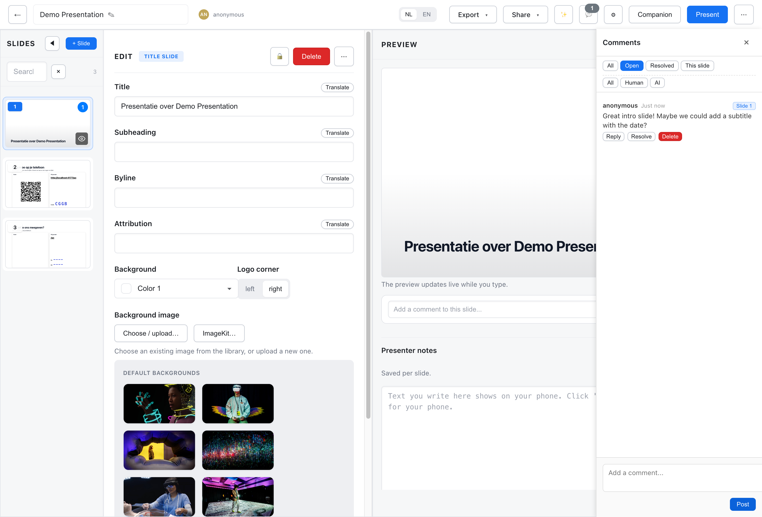Click the lock slide icon
Screen dimensions: 762x517
tap(279, 56)
